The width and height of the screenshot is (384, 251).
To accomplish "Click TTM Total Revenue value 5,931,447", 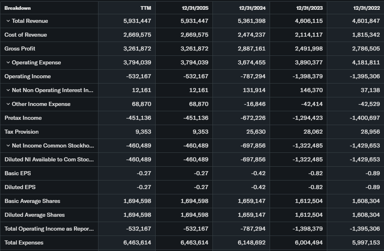I will pos(137,21).
